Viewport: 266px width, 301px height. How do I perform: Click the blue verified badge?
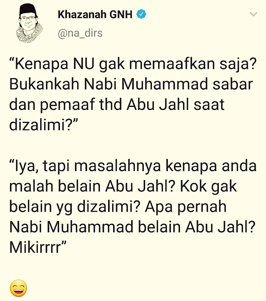(141, 14)
